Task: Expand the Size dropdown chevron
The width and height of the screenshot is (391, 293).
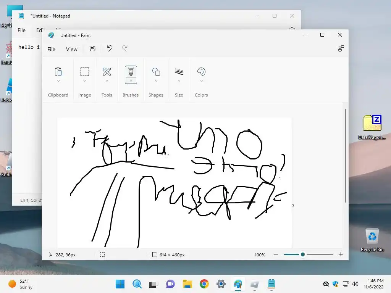Action: [179, 81]
